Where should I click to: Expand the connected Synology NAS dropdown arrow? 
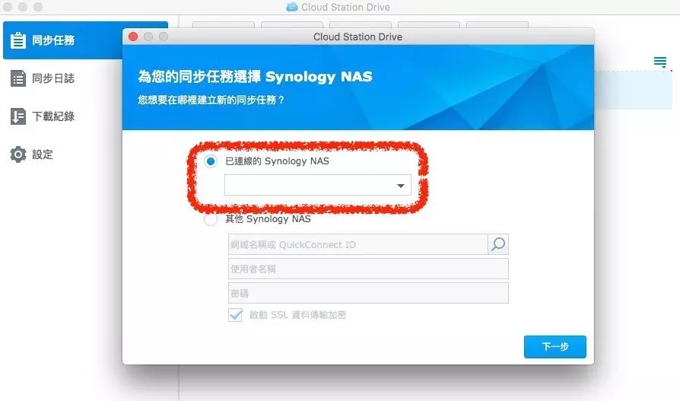point(401,186)
